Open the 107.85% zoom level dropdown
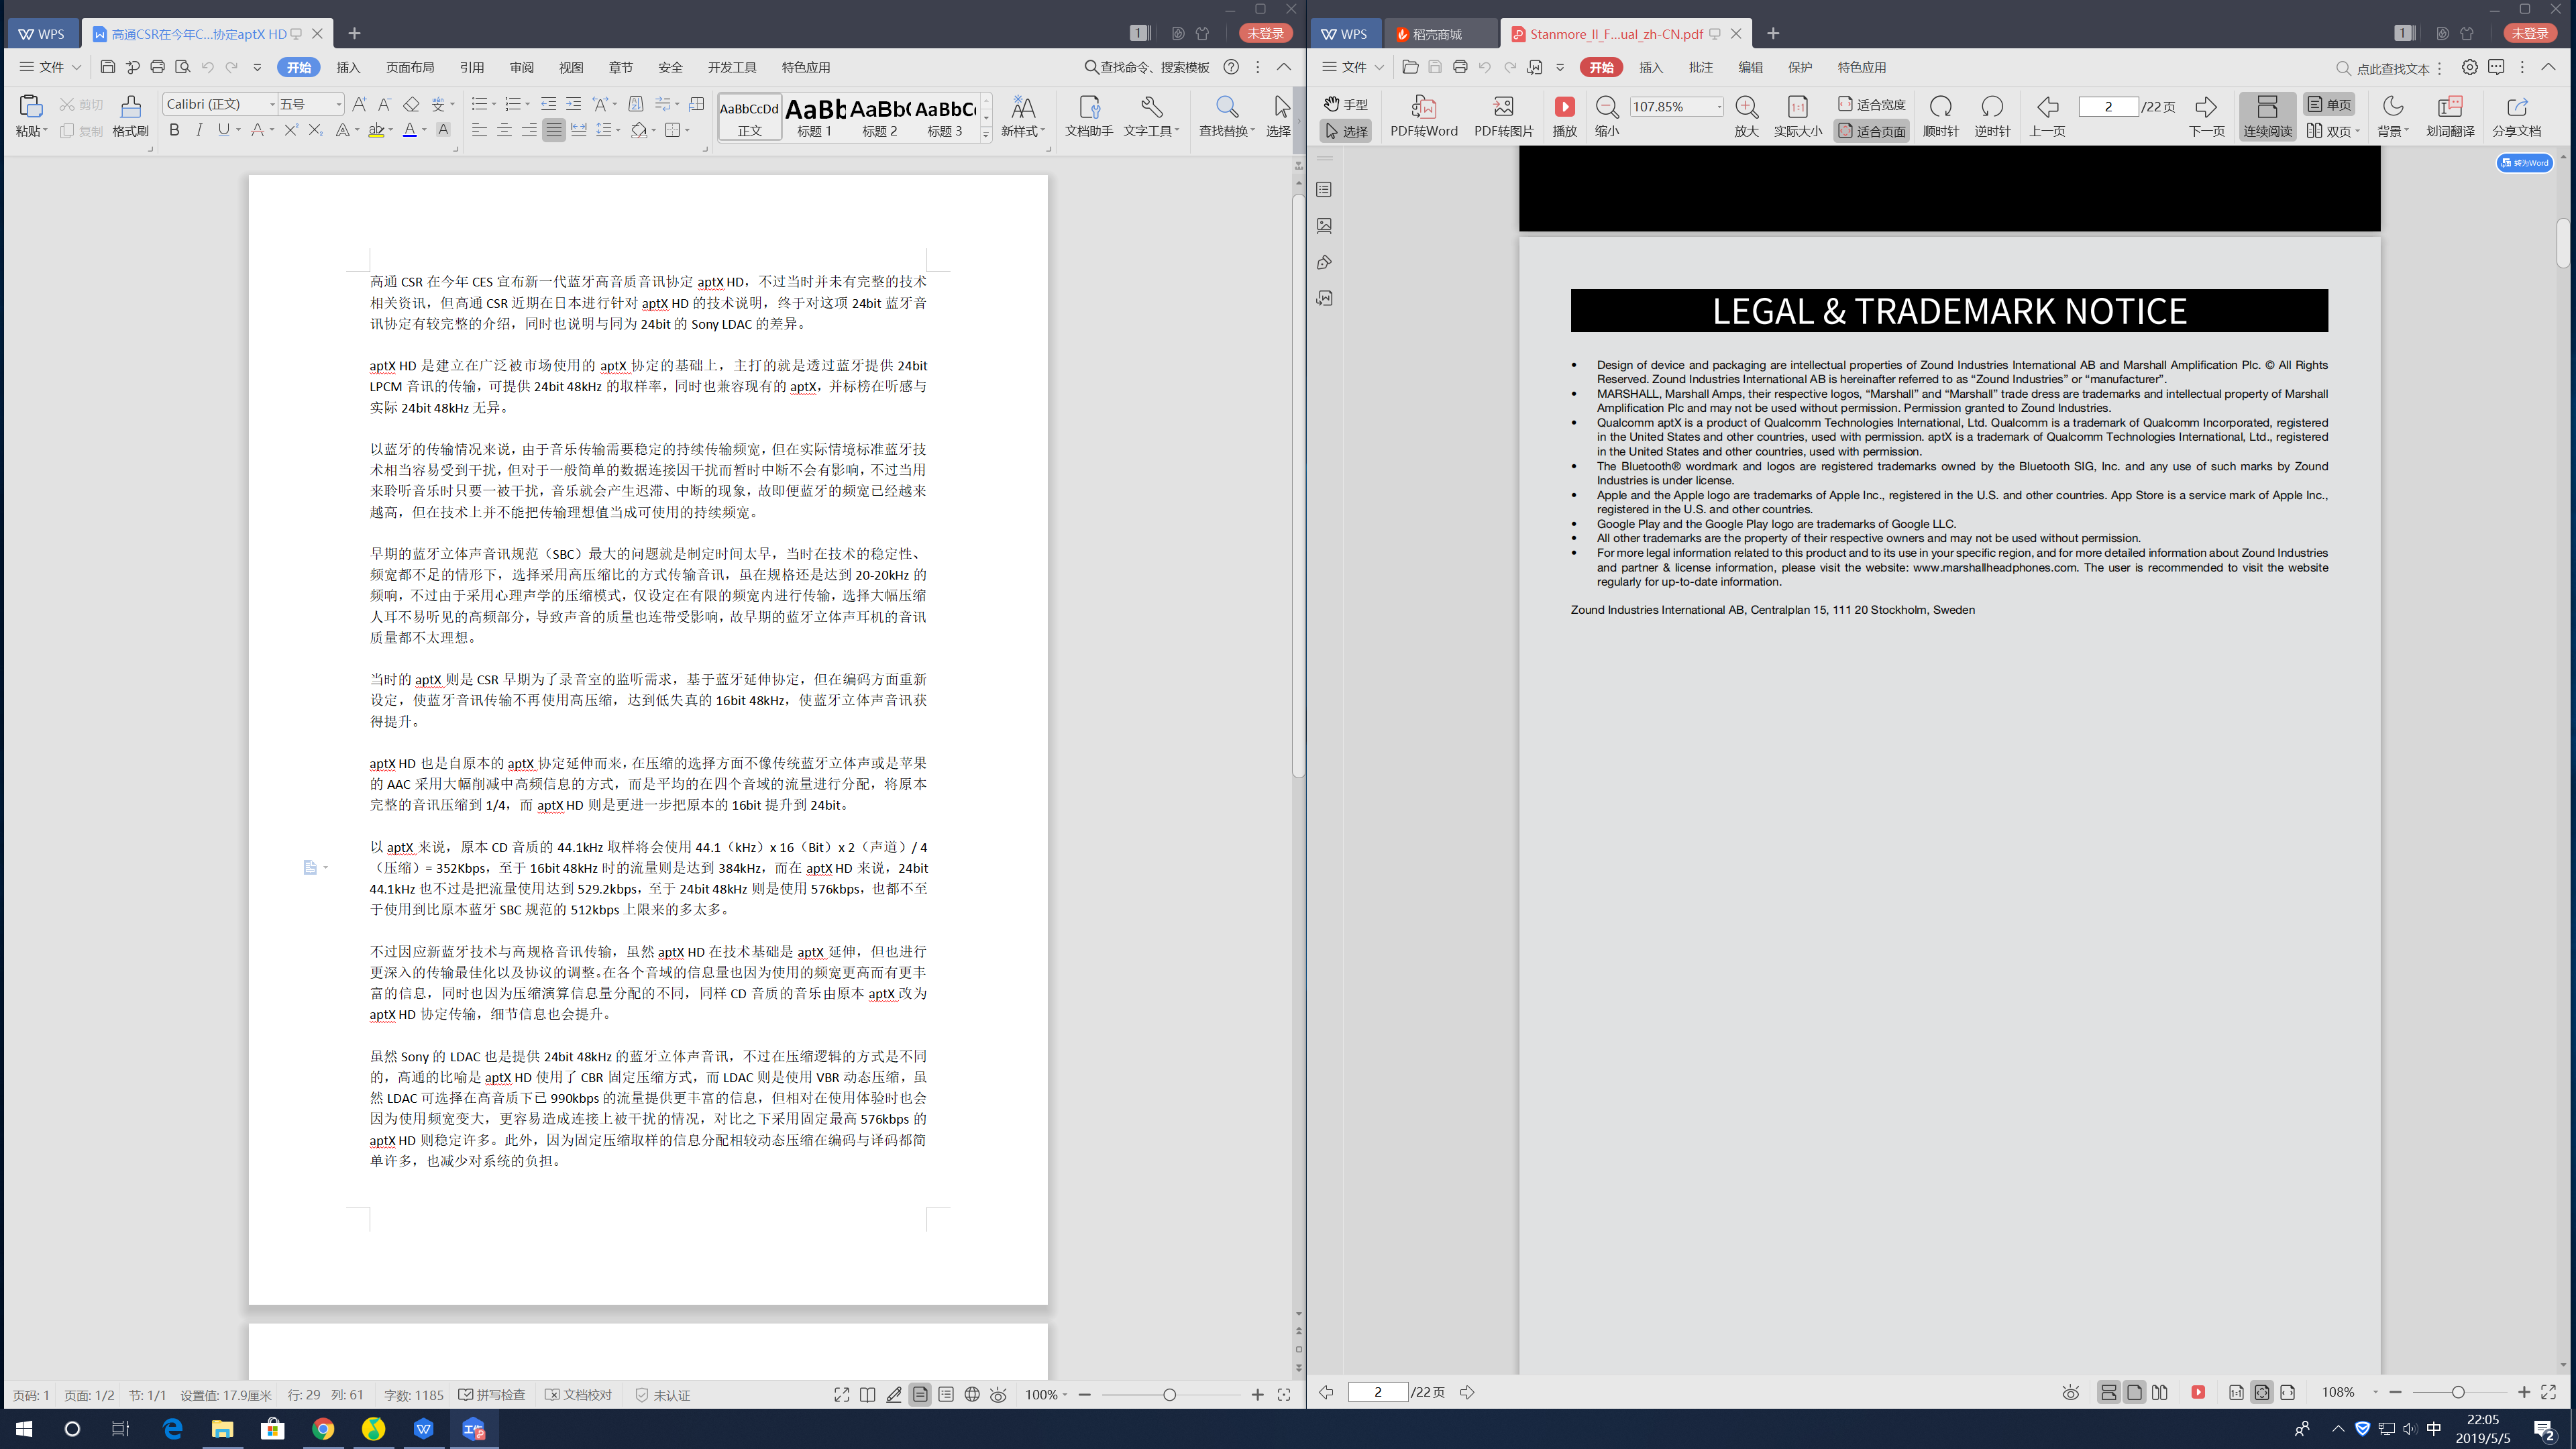The image size is (2576, 1449). click(x=1719, y=106)
